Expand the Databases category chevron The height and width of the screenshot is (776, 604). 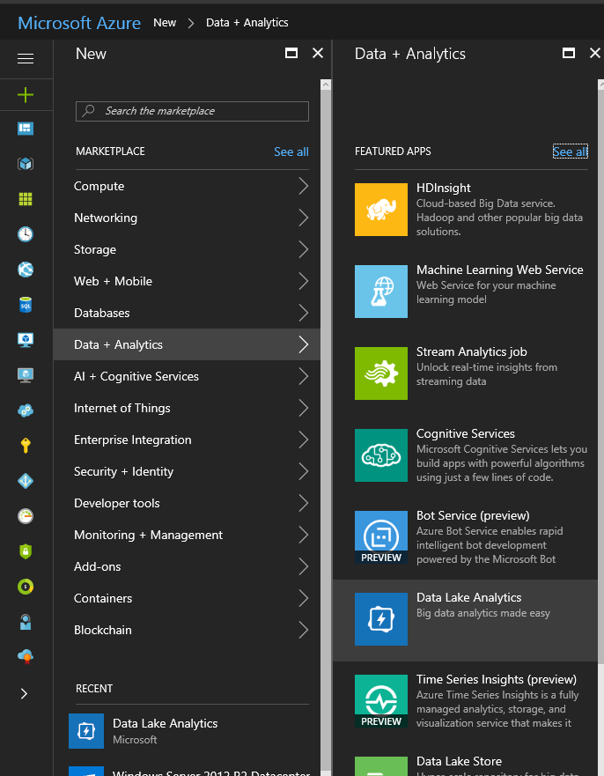[x=303, y=313]
